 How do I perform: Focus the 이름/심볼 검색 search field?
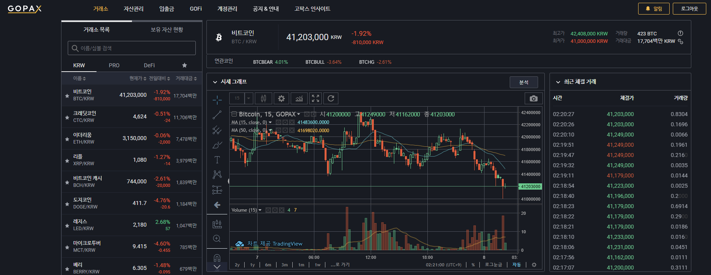click(x=132, y=48)
